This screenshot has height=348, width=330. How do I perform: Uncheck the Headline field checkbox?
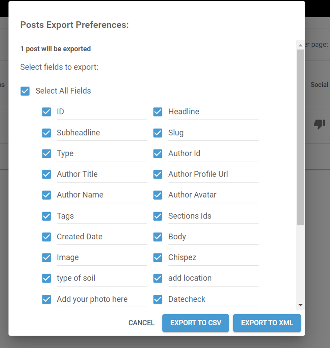tap(158, 112)
